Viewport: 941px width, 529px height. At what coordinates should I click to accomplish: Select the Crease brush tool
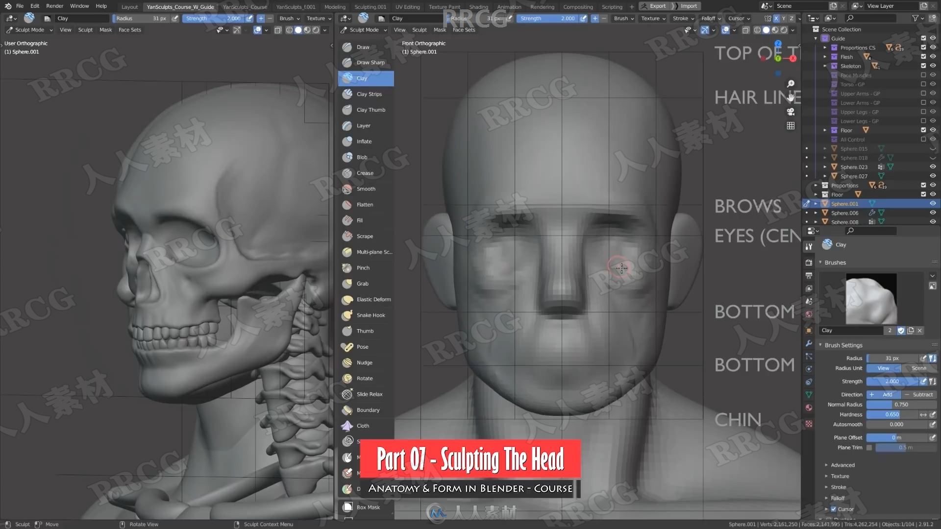click(x=365, y=172)
